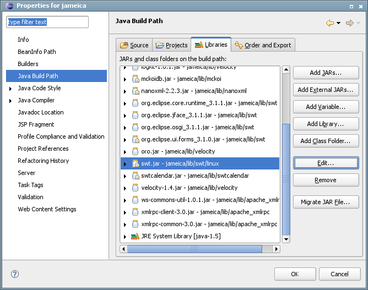
Task: Click the Add Variable... button
Action: click(x=326, y=107)
